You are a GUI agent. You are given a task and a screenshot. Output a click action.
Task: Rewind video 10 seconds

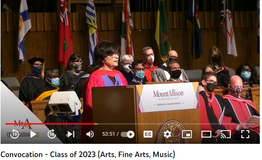coord(15,134)
